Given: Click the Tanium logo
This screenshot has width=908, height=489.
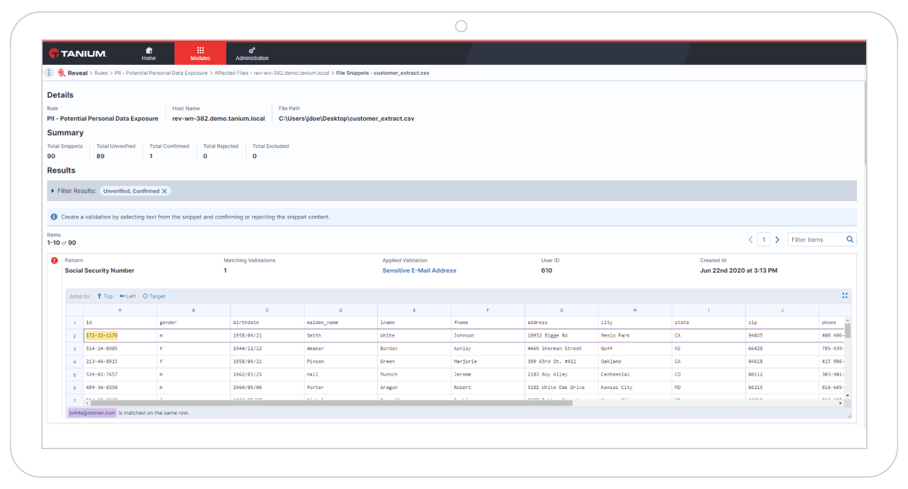Looking at the screenshot, I should pyautogui.click(x=78, y=54).
